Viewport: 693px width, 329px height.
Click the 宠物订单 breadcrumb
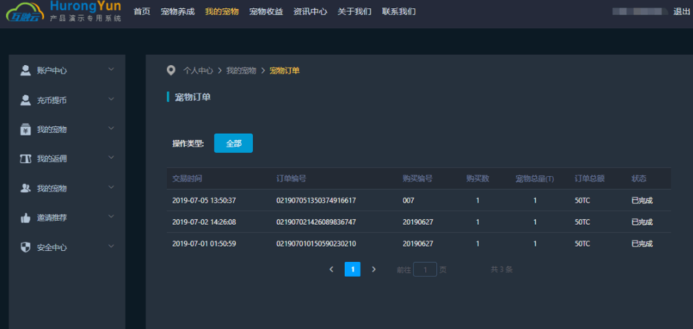click(284, 71)
